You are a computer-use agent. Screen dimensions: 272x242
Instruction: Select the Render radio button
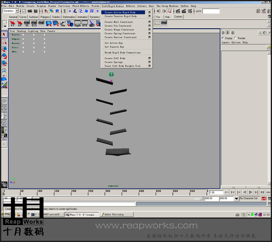pyautogui.click(x=235, y=38)
